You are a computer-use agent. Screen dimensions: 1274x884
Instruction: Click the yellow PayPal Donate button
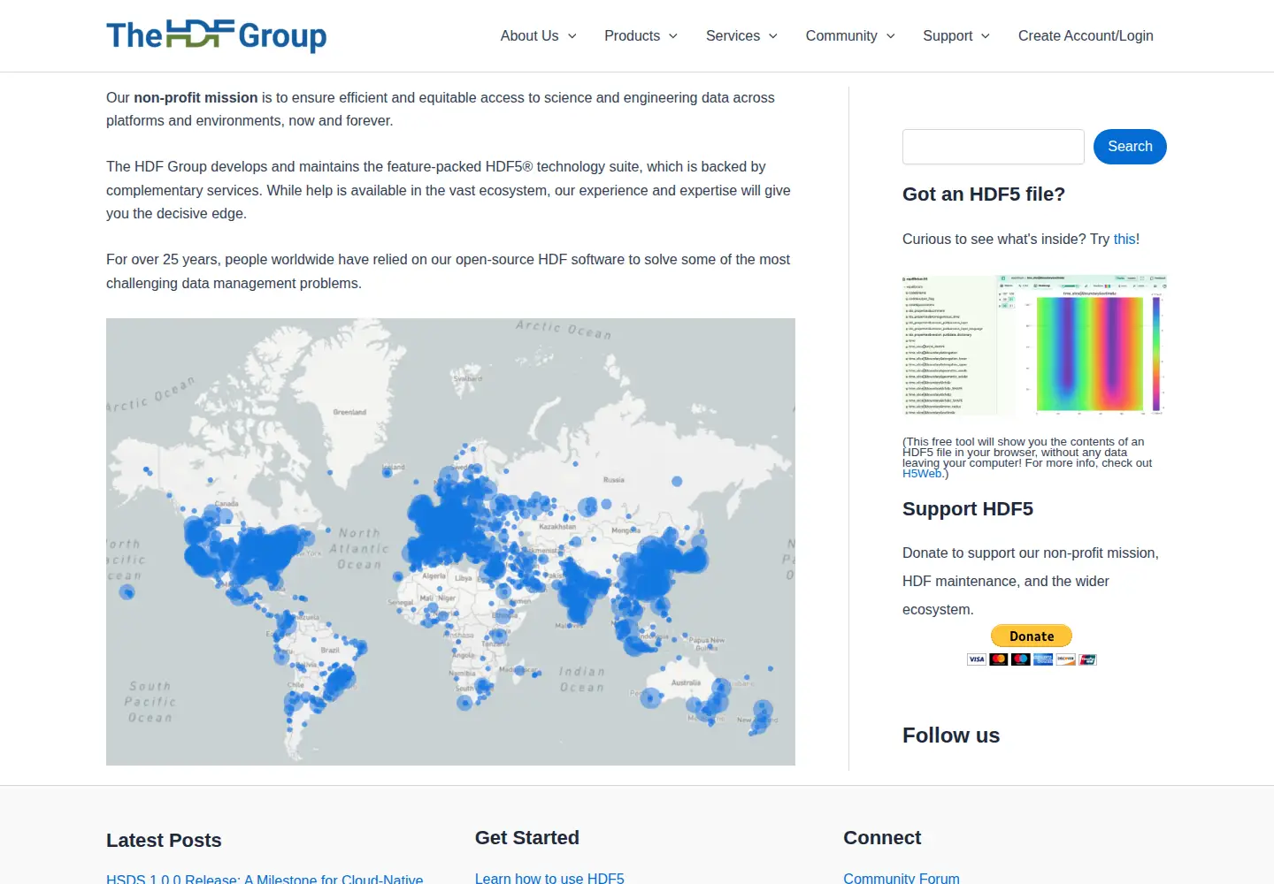pyautogui.click(x=1032, y=636)
